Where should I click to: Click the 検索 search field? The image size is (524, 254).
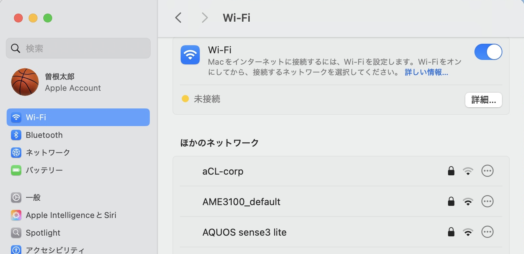[x=78, y=48]
